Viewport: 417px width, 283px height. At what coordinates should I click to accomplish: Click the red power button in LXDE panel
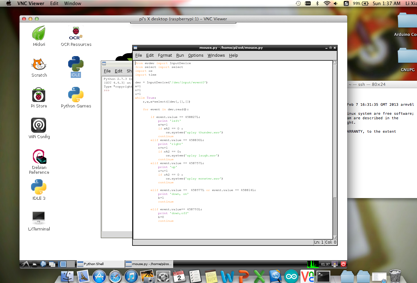pyautogui.click(x=343, y=264)
